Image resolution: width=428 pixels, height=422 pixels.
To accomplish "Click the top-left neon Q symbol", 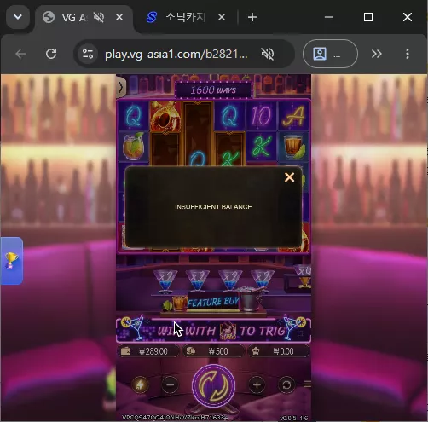I will point(133,116).
